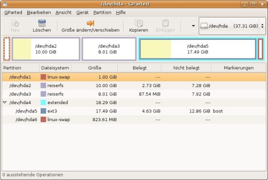Select the /dev/hda5 block in disk map

tap(198, 49)
